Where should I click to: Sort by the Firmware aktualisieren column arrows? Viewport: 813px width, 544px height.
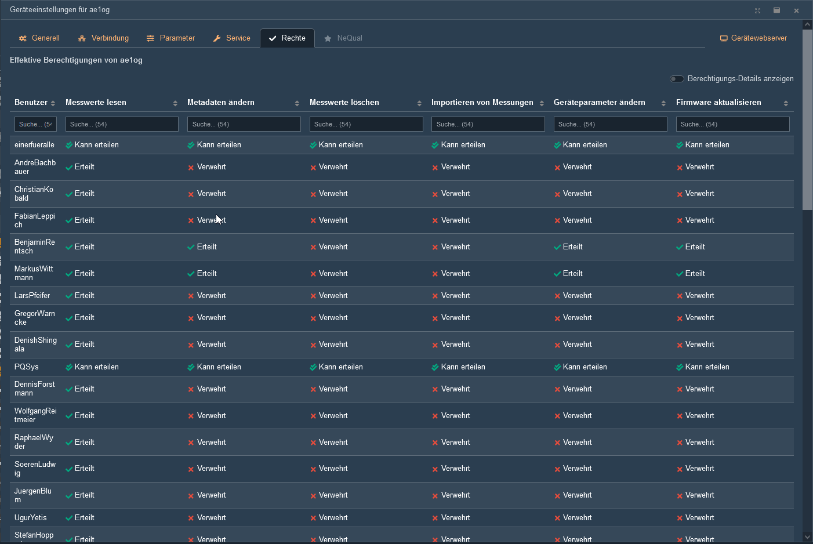pos(786,103)
